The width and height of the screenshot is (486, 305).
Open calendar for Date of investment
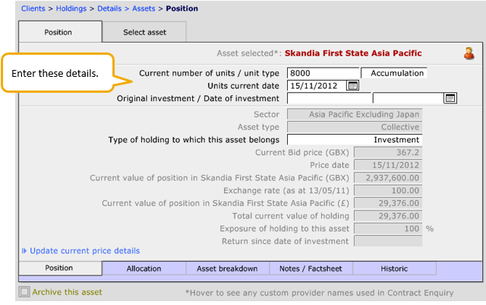pos(450,98)
